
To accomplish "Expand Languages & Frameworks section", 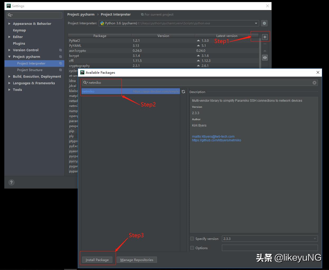I will (x=9, y=83).
